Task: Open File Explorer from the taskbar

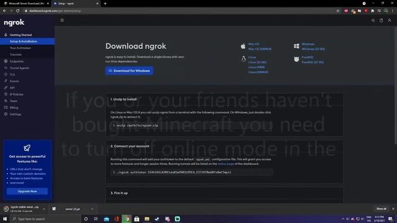Action: coord(147,219)
